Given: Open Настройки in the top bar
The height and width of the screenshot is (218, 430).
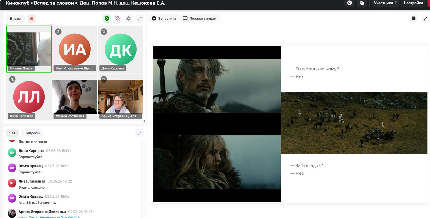Looking at the screenshot, I should pos(414,3).
